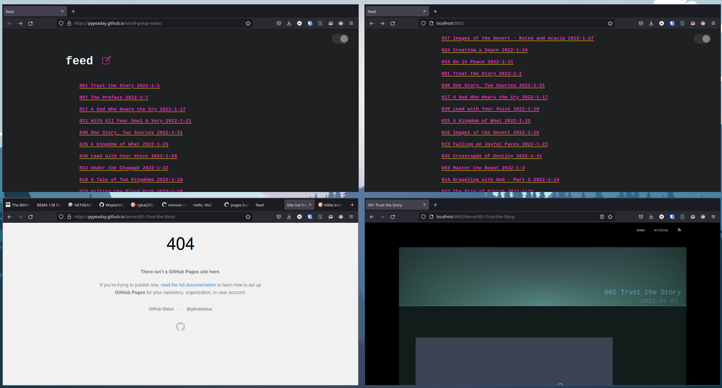Viewport: 722px width, 388px height.
Task: Open the Firefox hamburger application menu
Action: point(351,23)
